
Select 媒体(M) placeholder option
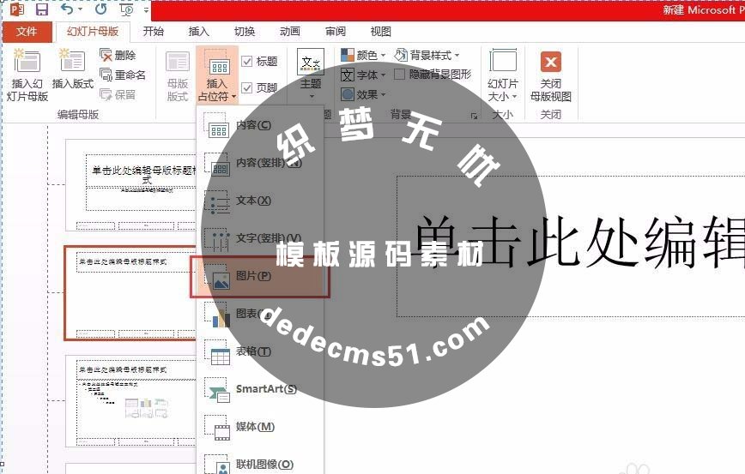tap(260, 427)
